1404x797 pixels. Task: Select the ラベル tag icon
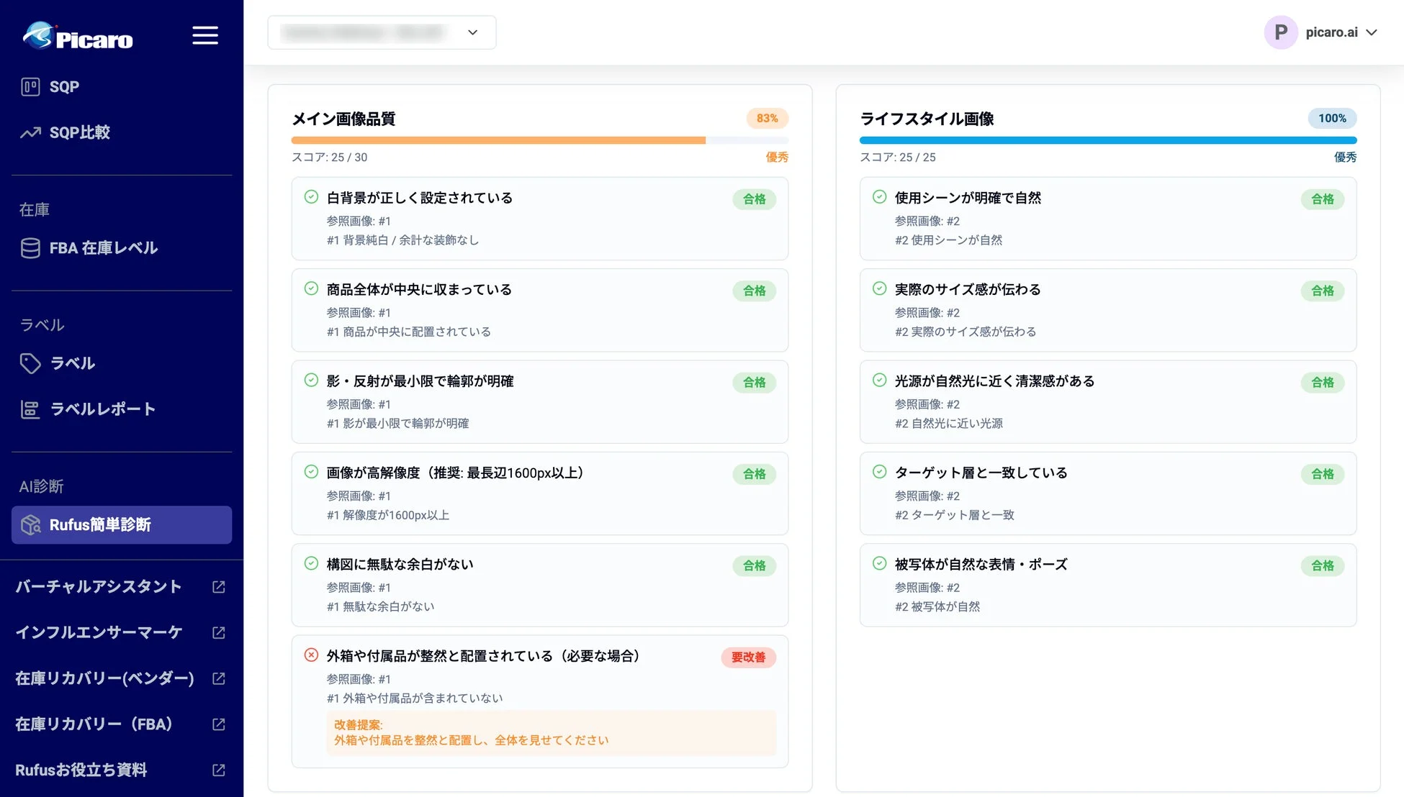31,364
